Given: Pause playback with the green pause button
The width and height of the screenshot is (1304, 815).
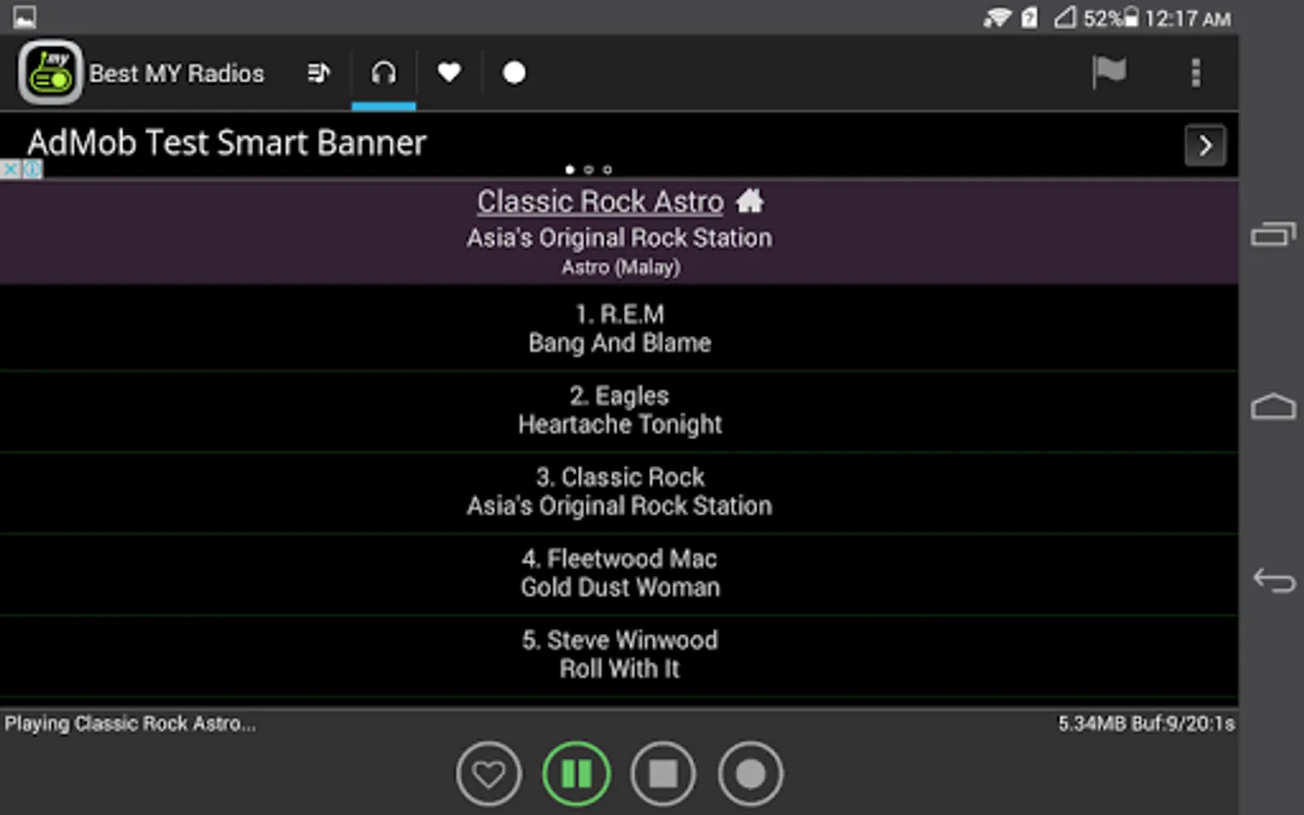Looking at the screenshot, I should [576, 774].
